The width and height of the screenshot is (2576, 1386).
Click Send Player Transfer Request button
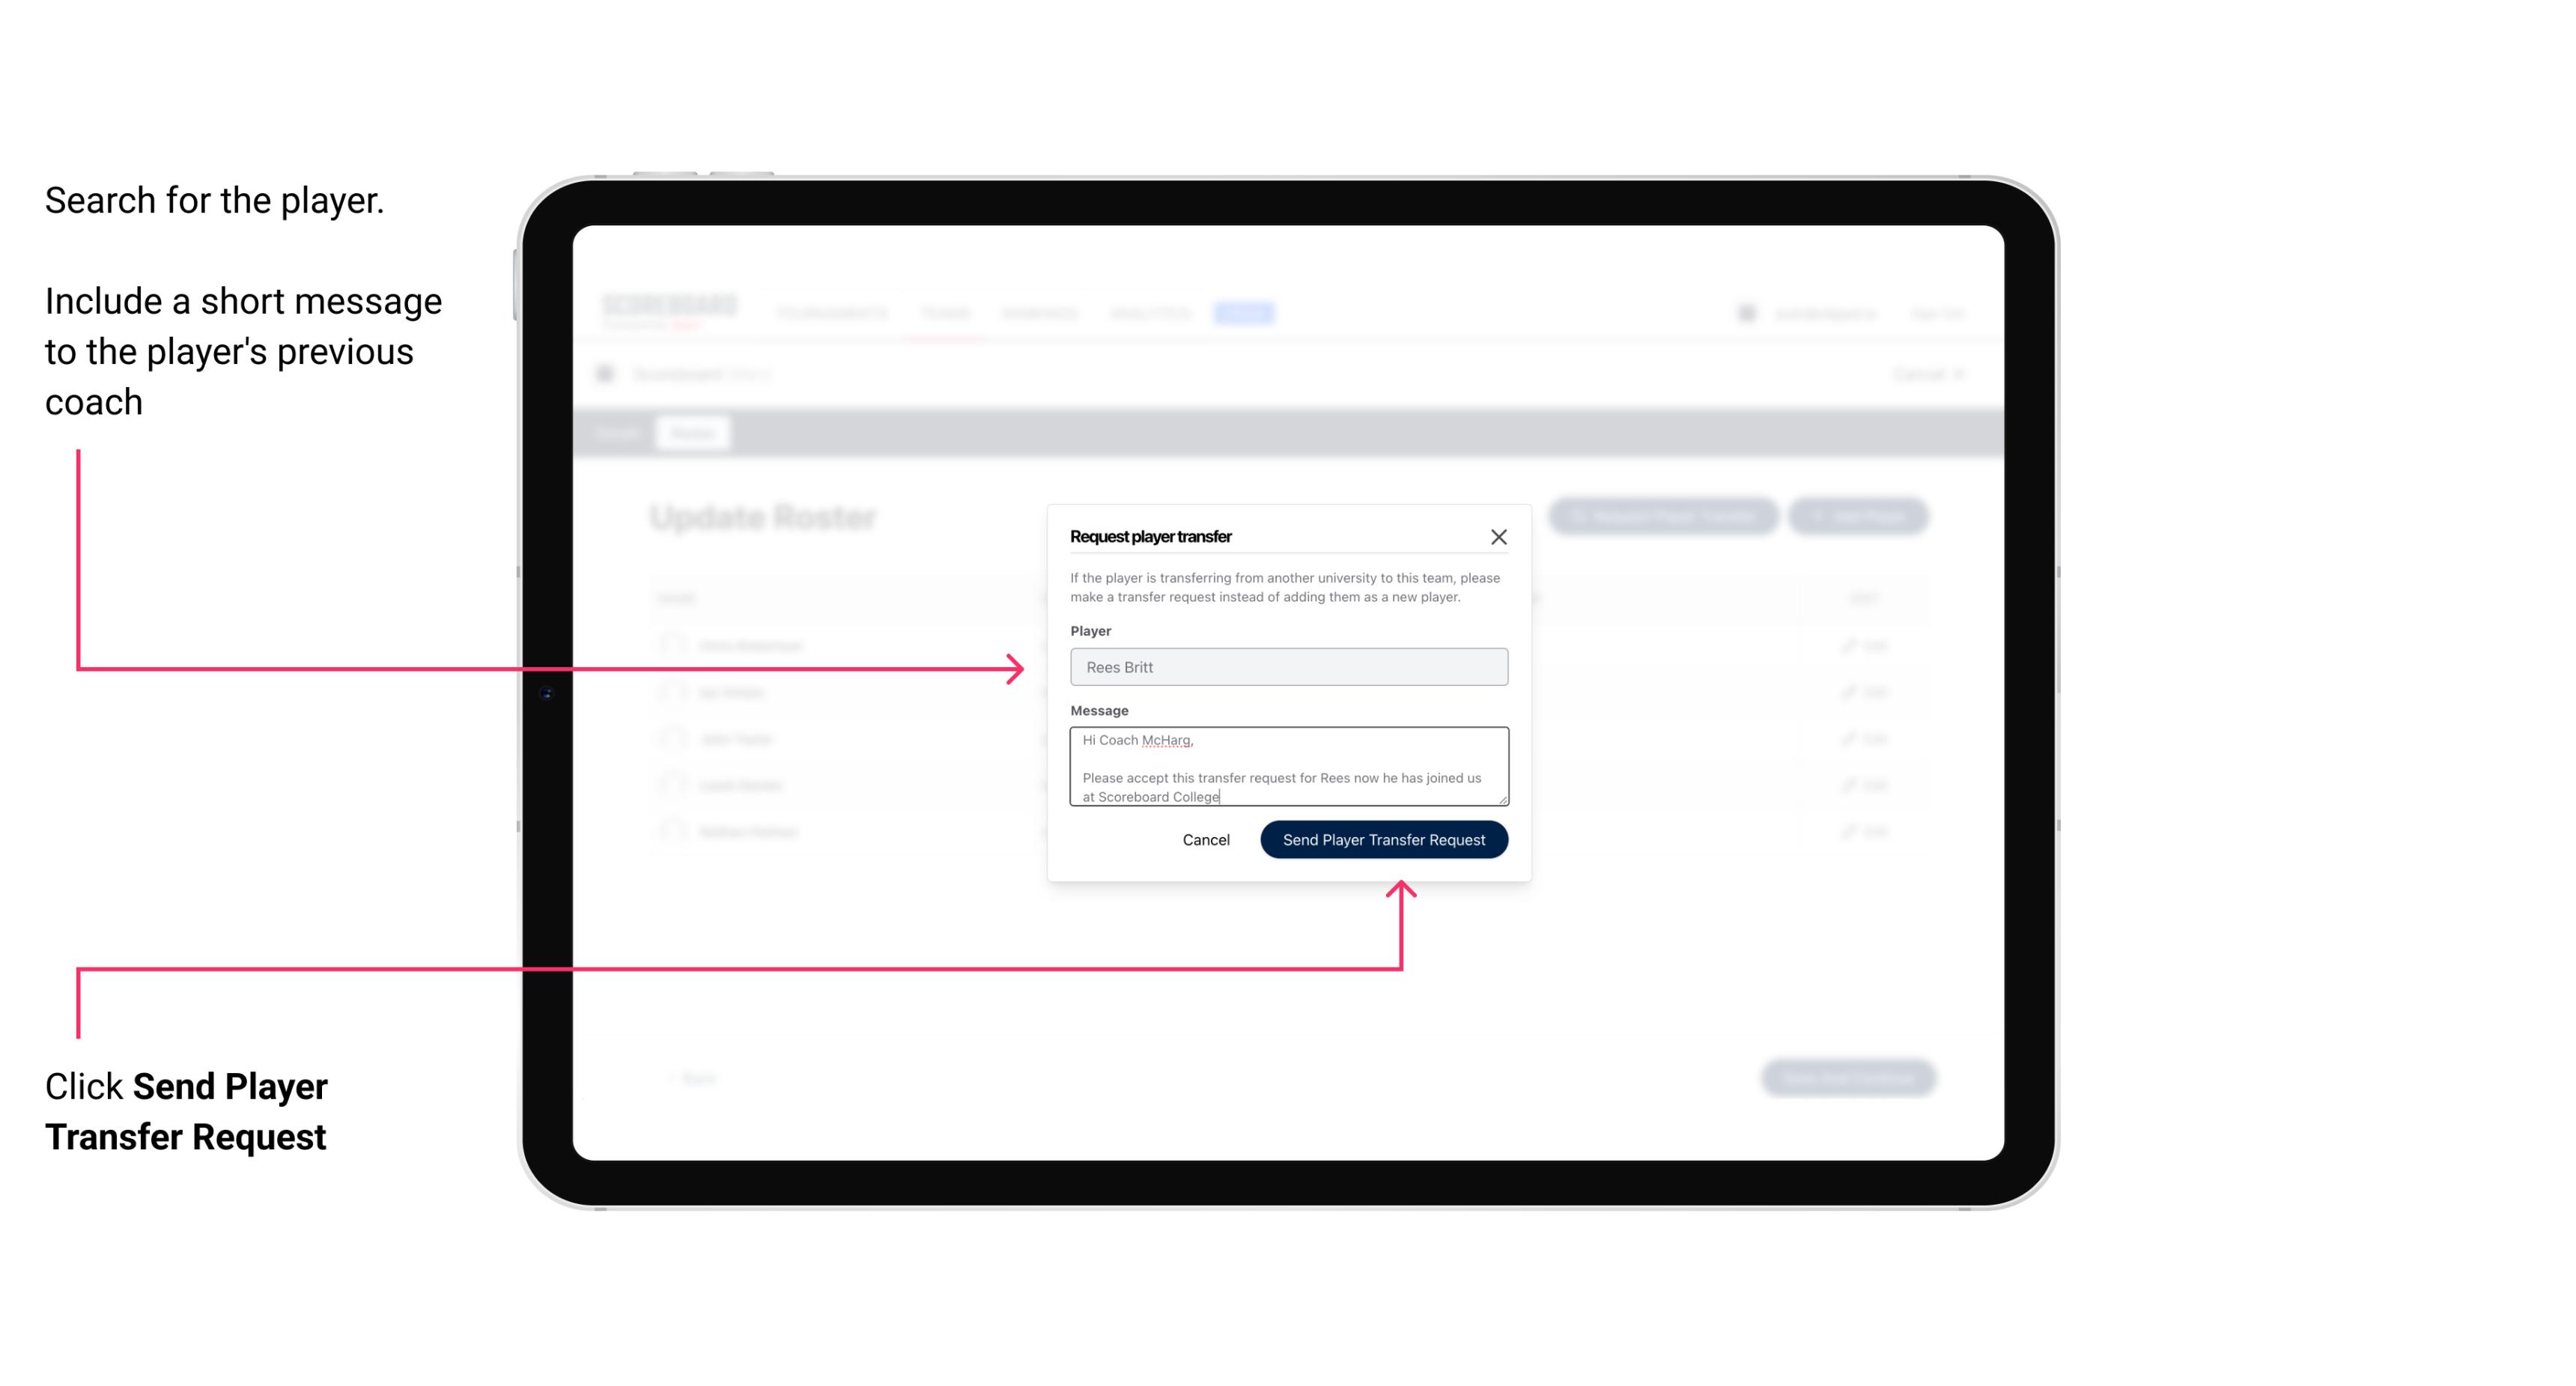[x=1385, y=838]
